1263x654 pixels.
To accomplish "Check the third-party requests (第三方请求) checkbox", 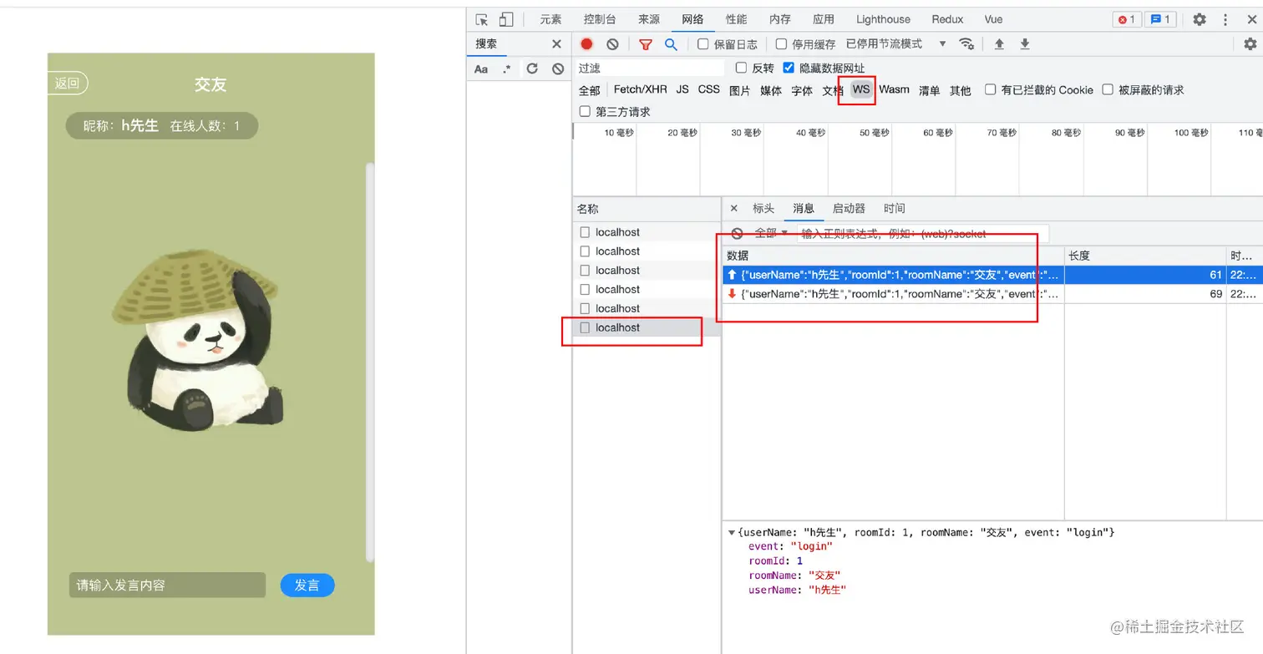I will coord(585,111).
